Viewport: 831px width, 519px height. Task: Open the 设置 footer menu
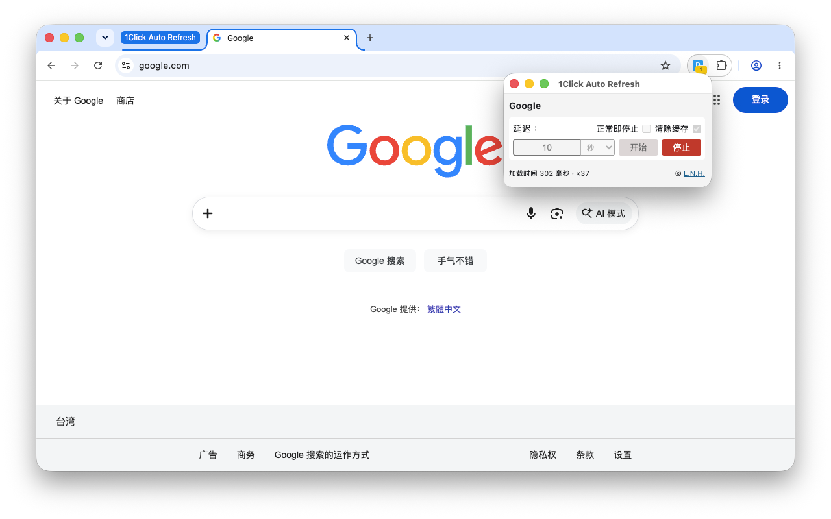[x=623, y=455]
